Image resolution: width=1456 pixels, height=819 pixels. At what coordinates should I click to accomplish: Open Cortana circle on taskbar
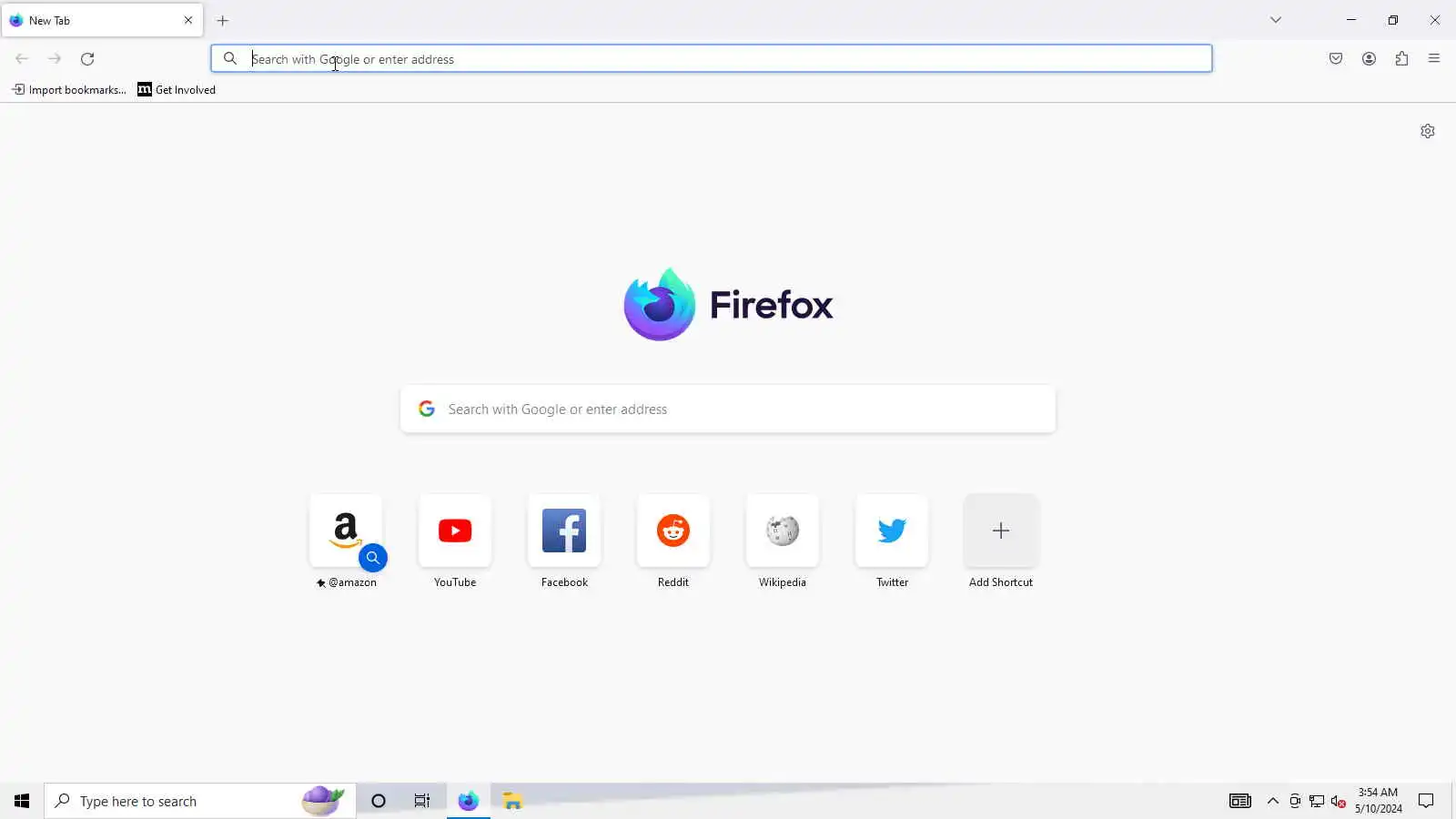(x=379, y=801)
